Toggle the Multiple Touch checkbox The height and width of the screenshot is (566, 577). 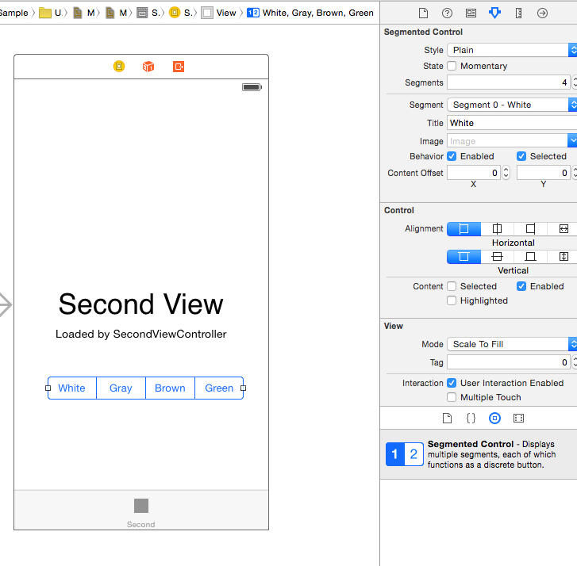coord(452,397)
